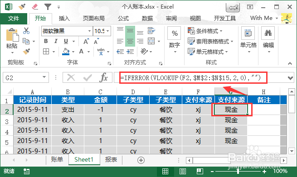Image resolution: width=297 pixels, height=177 pixels.
Task: Switch to the 报表 sheet tab
Action: click(111, 160)
